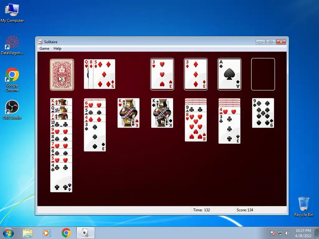
Task: Select the 3 of spades in second column
Action: (x=95, y=136)
